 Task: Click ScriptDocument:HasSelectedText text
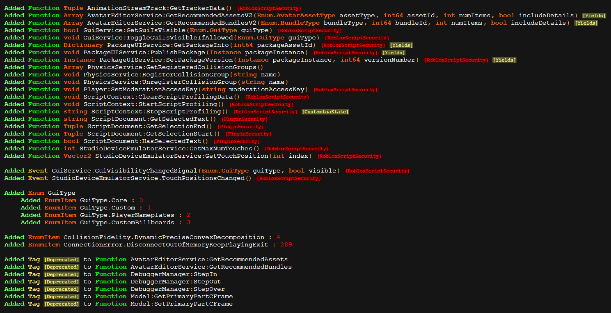(142, 141)
